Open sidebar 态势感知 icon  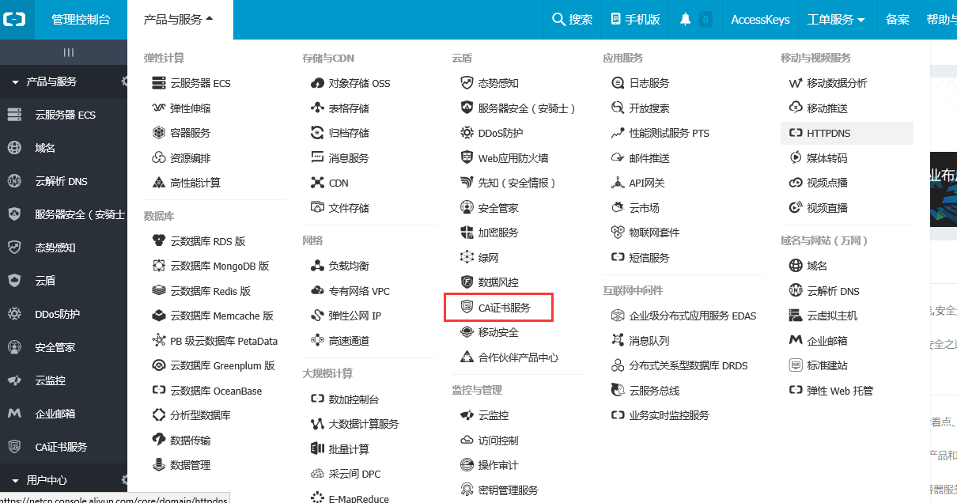tap(14, 248)
